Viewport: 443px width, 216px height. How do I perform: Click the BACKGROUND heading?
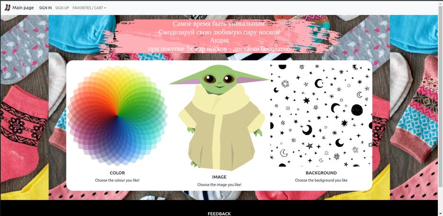click(x=321, y=173)
